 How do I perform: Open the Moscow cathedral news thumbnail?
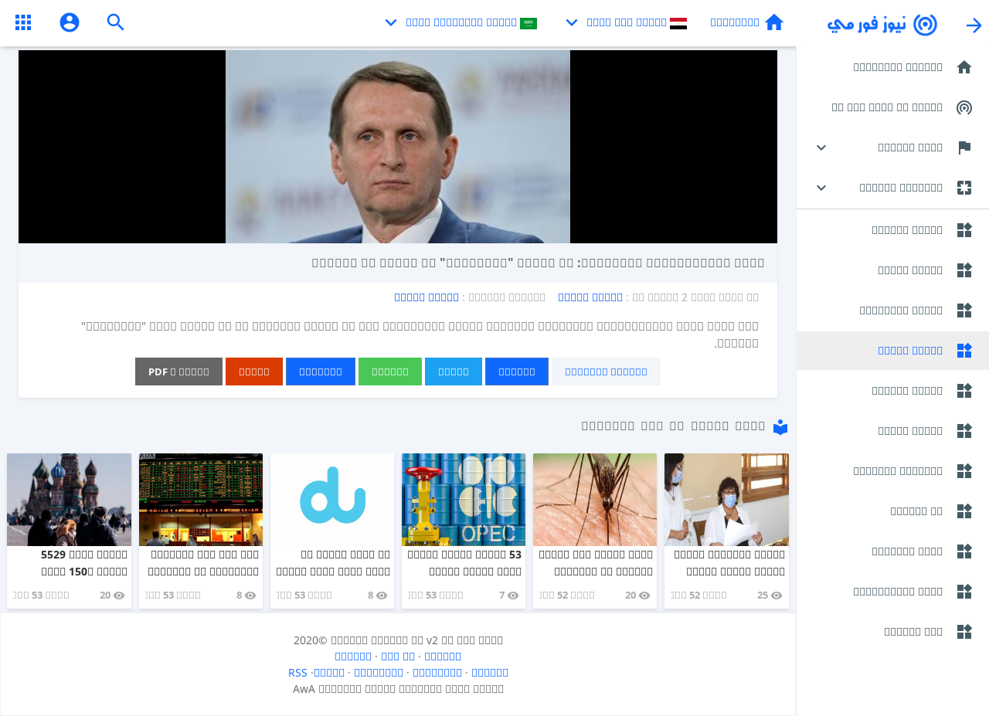tap(70, 500)
